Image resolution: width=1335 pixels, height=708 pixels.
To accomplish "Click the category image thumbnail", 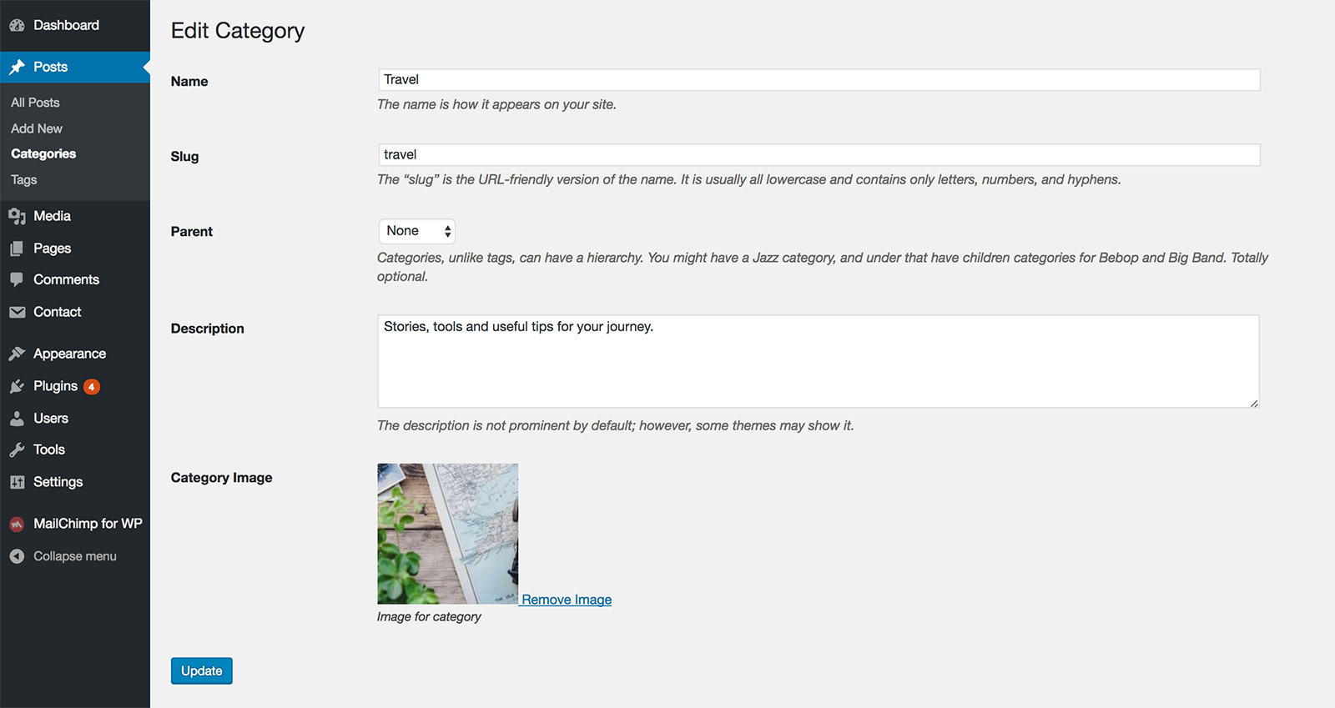I will point(447,534).
